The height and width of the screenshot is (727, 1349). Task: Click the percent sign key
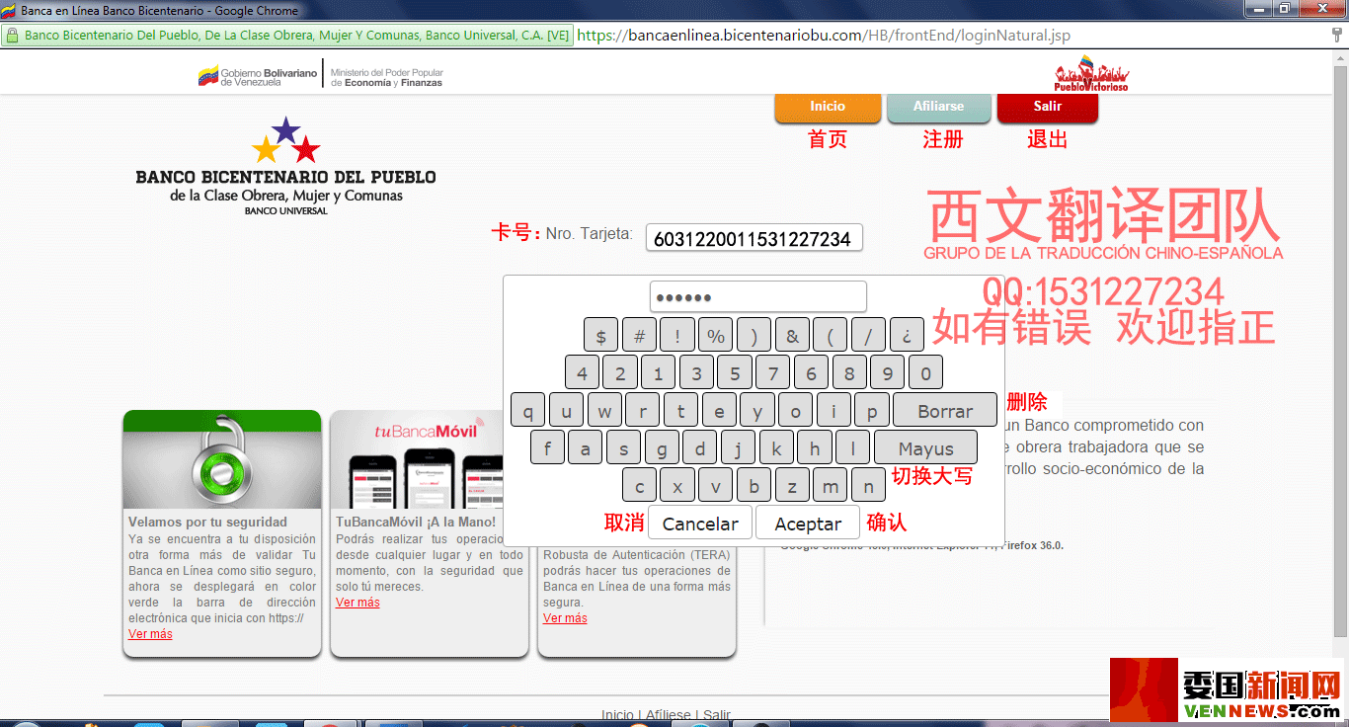(716, 335)
